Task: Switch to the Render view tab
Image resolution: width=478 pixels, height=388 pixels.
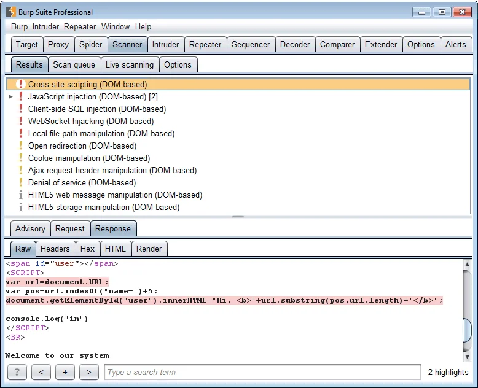Action: (x=149, y=249)
